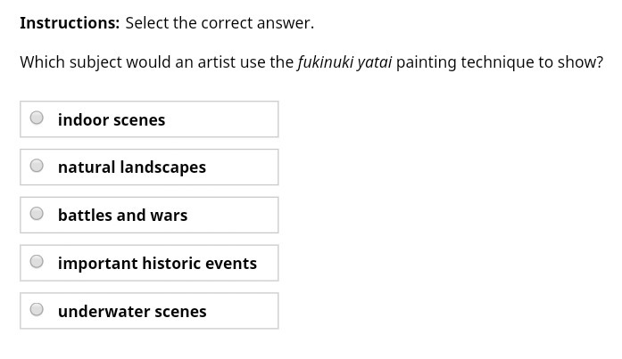The height and width of the screenshot is (359, 622).
Task: Click the 'natural landscapes' answer label text
Action: click(x=132, y=167)
